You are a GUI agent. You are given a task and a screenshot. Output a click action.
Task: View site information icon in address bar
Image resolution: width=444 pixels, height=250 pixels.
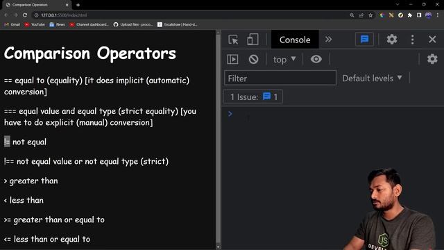click(36, 15)
